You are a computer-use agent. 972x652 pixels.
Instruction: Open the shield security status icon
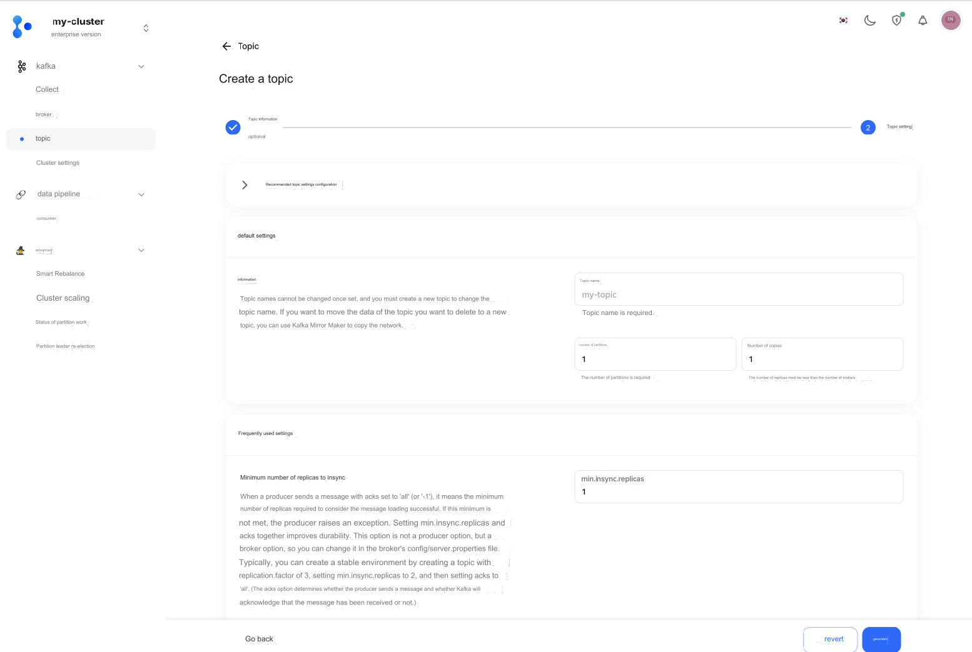(x=896, y=21)
